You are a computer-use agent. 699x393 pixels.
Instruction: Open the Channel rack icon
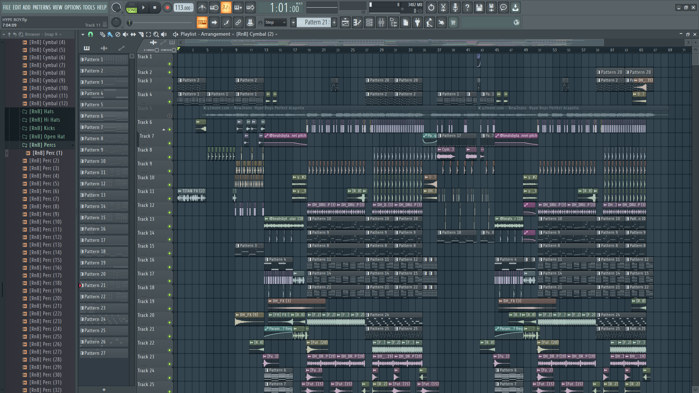(x=369, y=23)
